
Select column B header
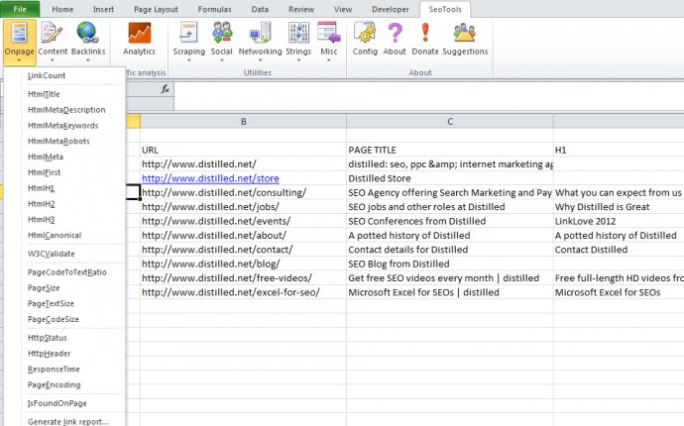point(244,121)
